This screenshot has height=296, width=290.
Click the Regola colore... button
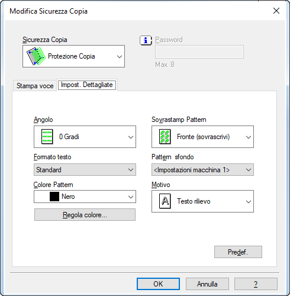pyautogui.click(x=85, y=215)
